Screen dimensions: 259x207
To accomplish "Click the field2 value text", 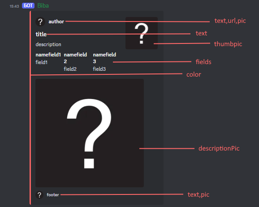I will pos(70,69).
